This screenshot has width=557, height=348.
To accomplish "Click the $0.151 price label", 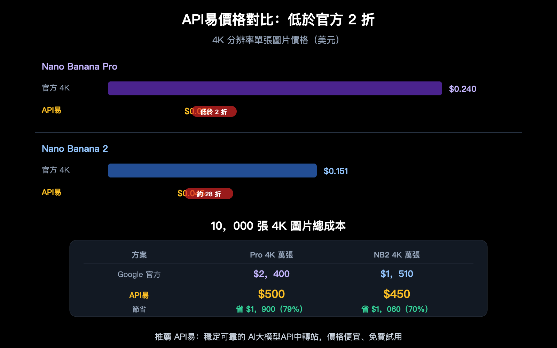I will point(335,171).
